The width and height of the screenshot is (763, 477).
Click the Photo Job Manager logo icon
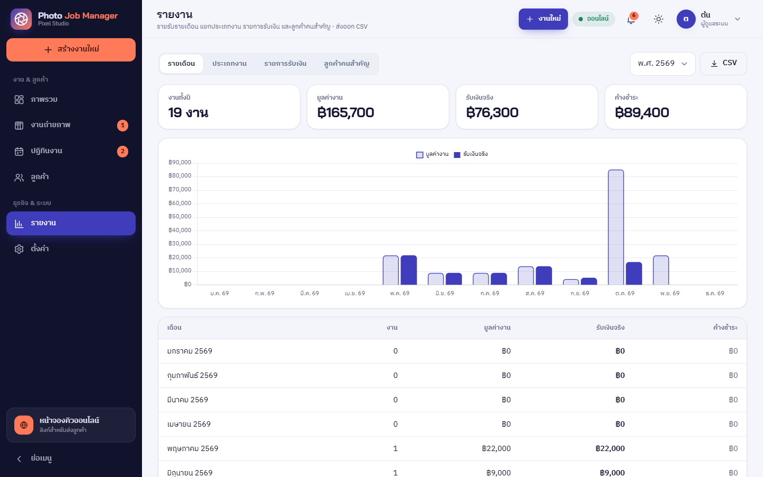(x=21, y=19)
